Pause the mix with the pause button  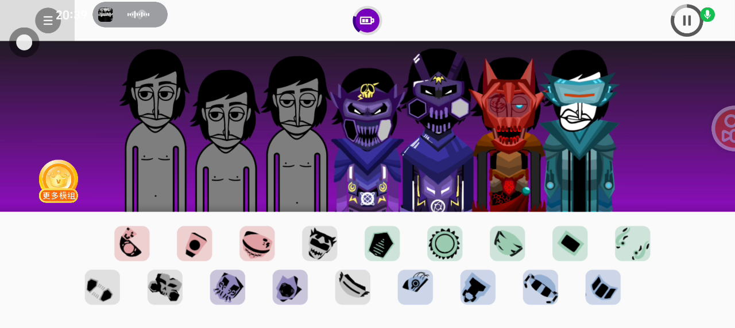coord(687,21)
